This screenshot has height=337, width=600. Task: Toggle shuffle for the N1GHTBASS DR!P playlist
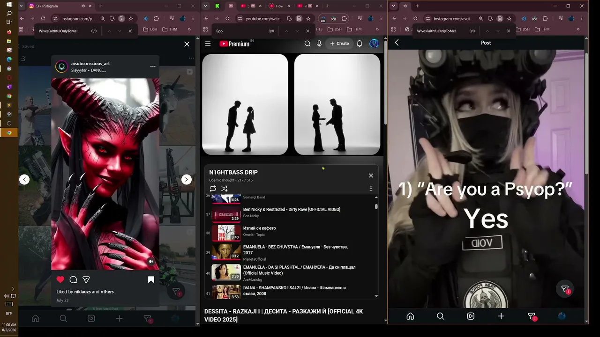225,189
